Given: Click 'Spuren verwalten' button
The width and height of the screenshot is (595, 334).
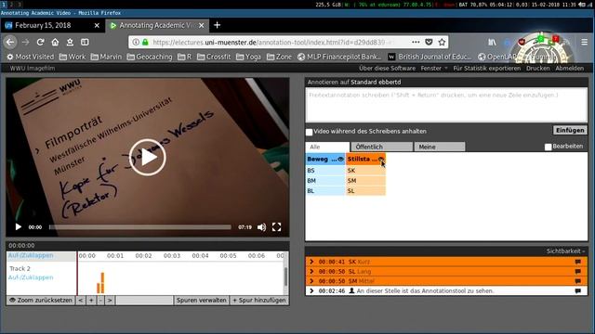Looking at the screenshot, I should (x=202, y=301).
